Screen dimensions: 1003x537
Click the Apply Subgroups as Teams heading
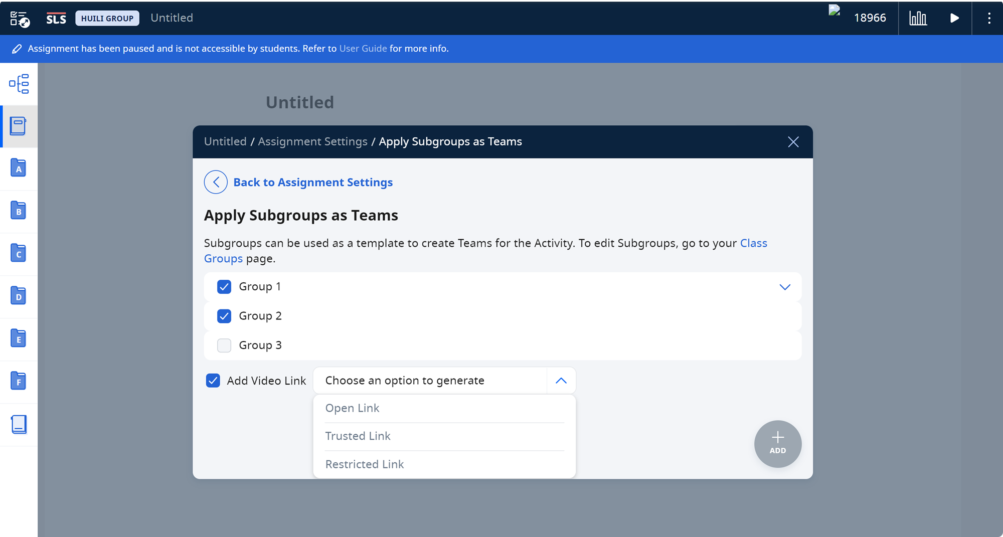301,215
